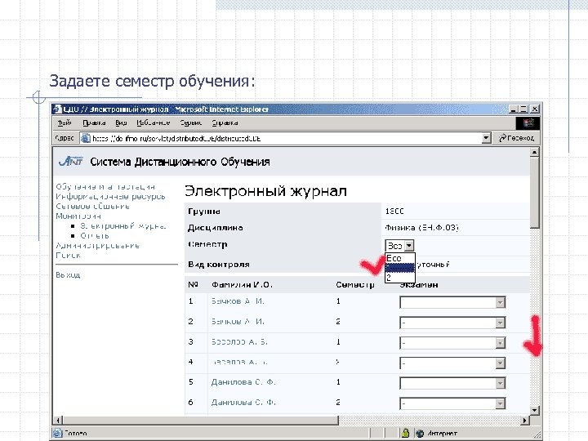
Task: Open exam grade dropdown for row 3
Action: click(x=500, y=343)
